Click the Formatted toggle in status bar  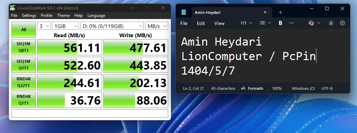click(252, 88)
